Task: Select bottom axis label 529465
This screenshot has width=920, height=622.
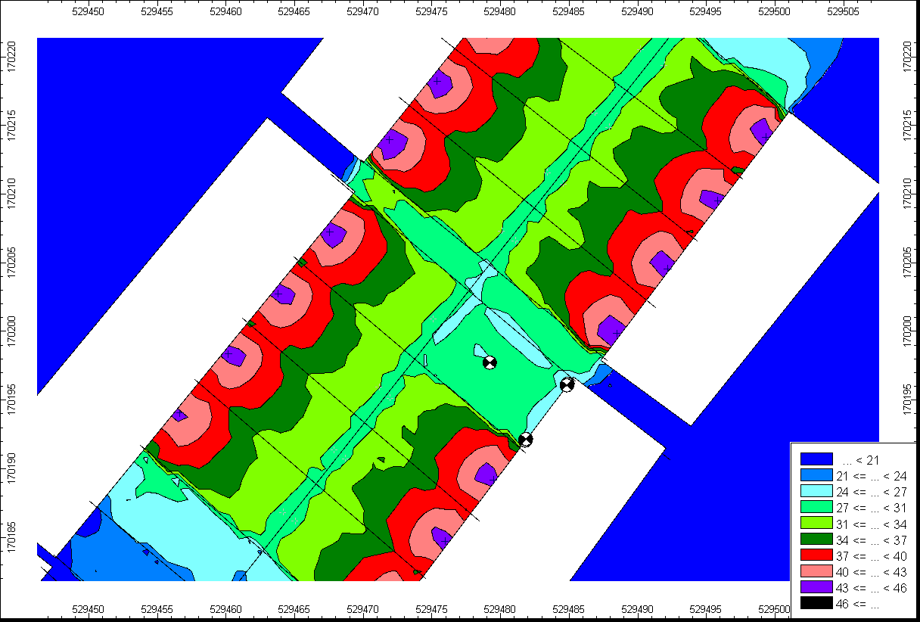Action: coord(294,608)
